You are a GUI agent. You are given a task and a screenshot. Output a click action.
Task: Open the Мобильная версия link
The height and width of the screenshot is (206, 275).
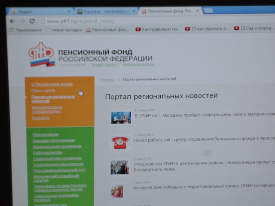pyautogui.click(x=139, y=64)
